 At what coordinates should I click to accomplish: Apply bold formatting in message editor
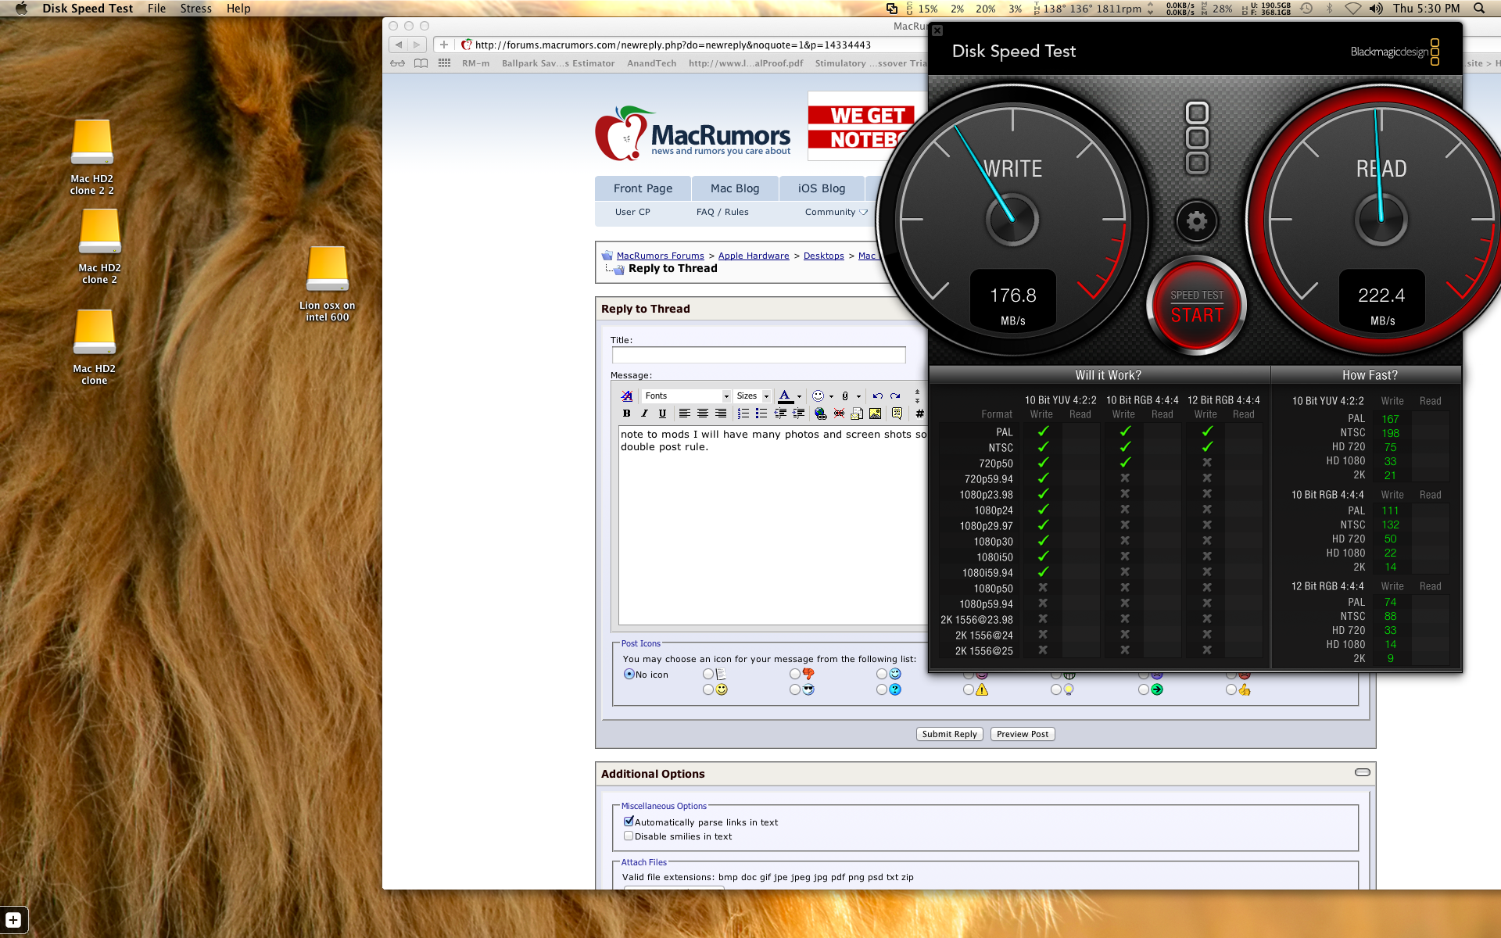pos(626,414)
